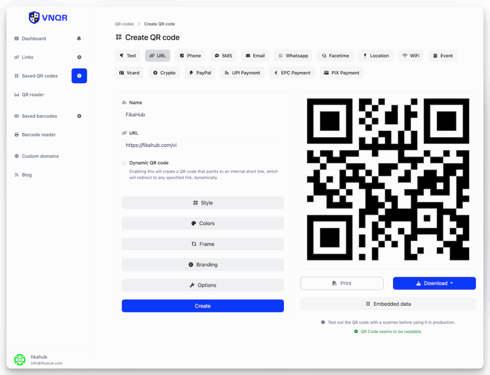Expand the Colors settings section
The height and width of the screenshot is (375, 490).
[x=202, y=224]
